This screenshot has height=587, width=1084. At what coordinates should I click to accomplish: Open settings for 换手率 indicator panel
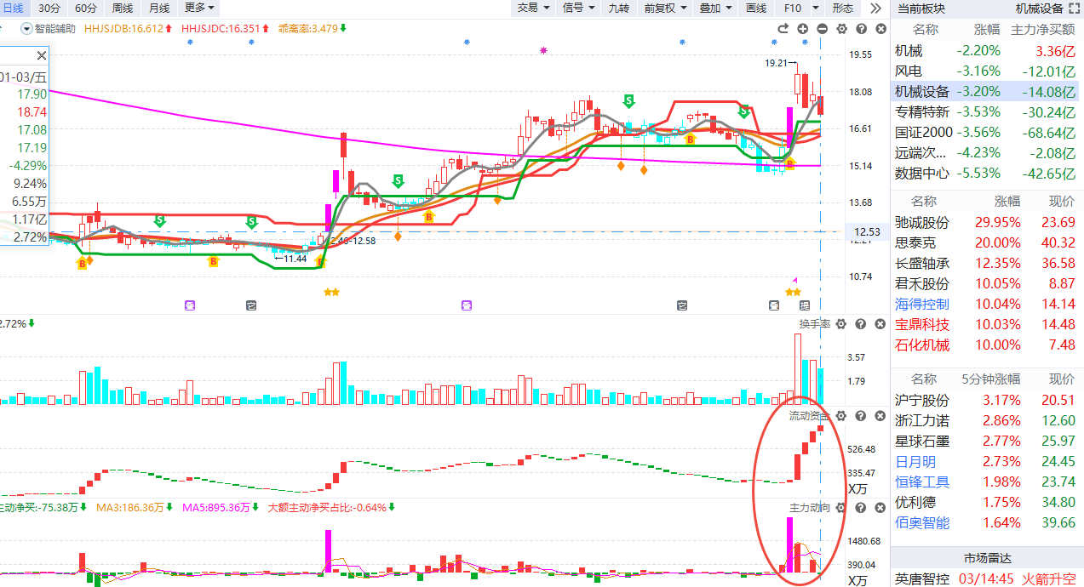tap(841, 324)
